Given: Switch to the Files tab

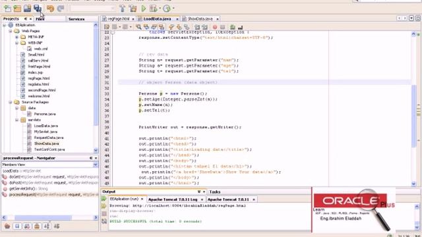Looking at the screenshot, I should point(40,19).
